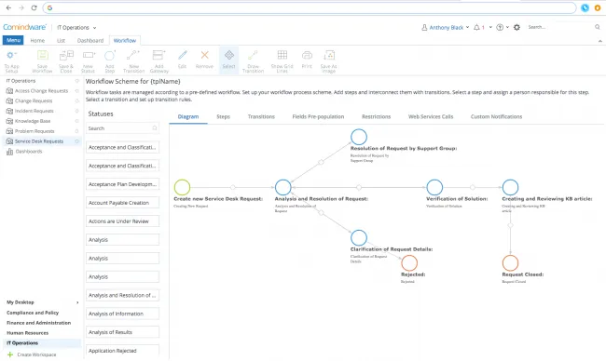This screenshot has width=606, height=361.
Task: Open To App Setup in toolbar
Action: (11, 60)
